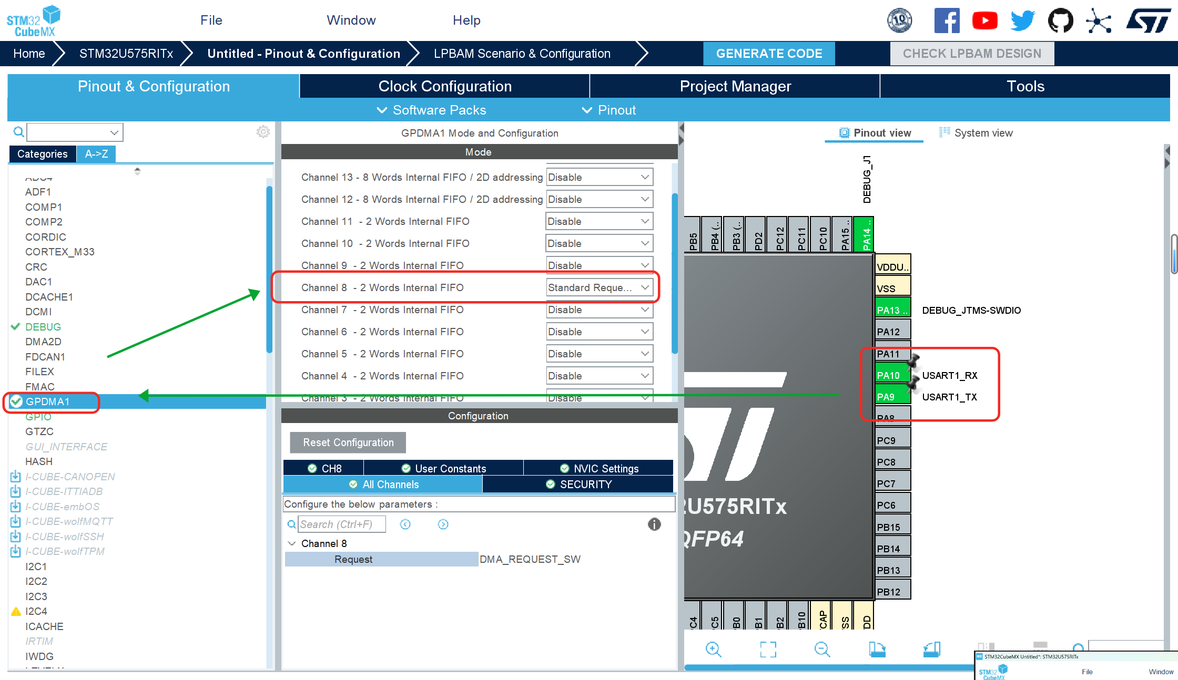The width and height of the screenshot is (1178, 680).
Task: Expand the Software Packs menu
Action: (432, 110)
